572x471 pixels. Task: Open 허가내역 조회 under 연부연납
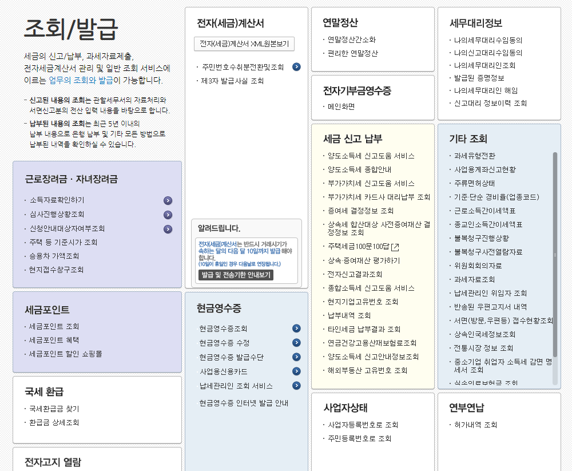pyautogui.click(x=476, y=425)
